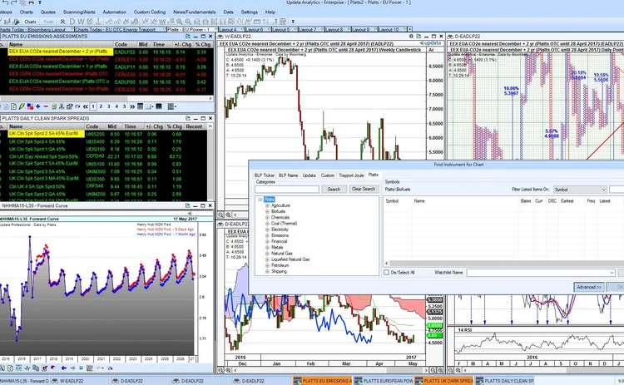Click the Clear Search button
The height and width of the screenshot is (385, 624).
coord(363,189)
